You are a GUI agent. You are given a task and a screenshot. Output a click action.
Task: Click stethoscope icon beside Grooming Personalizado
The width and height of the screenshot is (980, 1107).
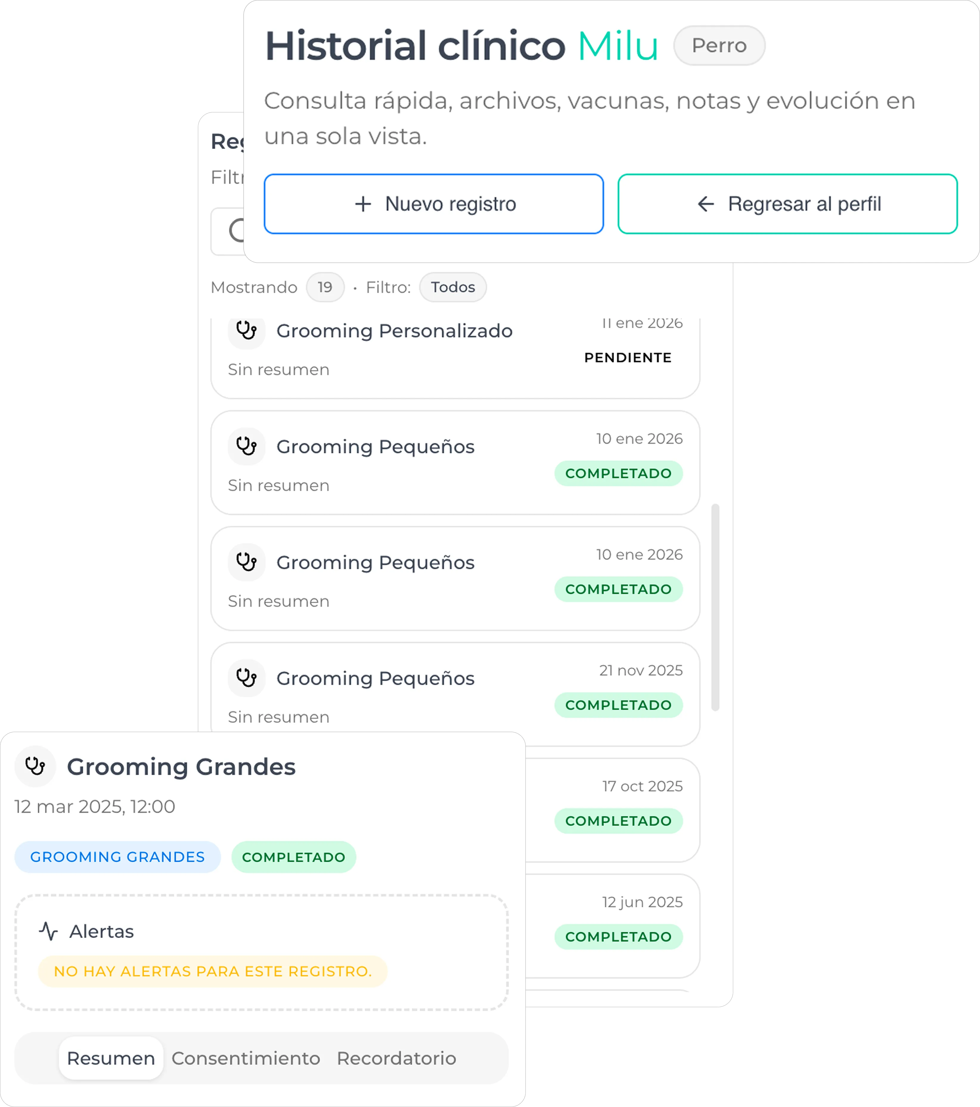(246, 330)
